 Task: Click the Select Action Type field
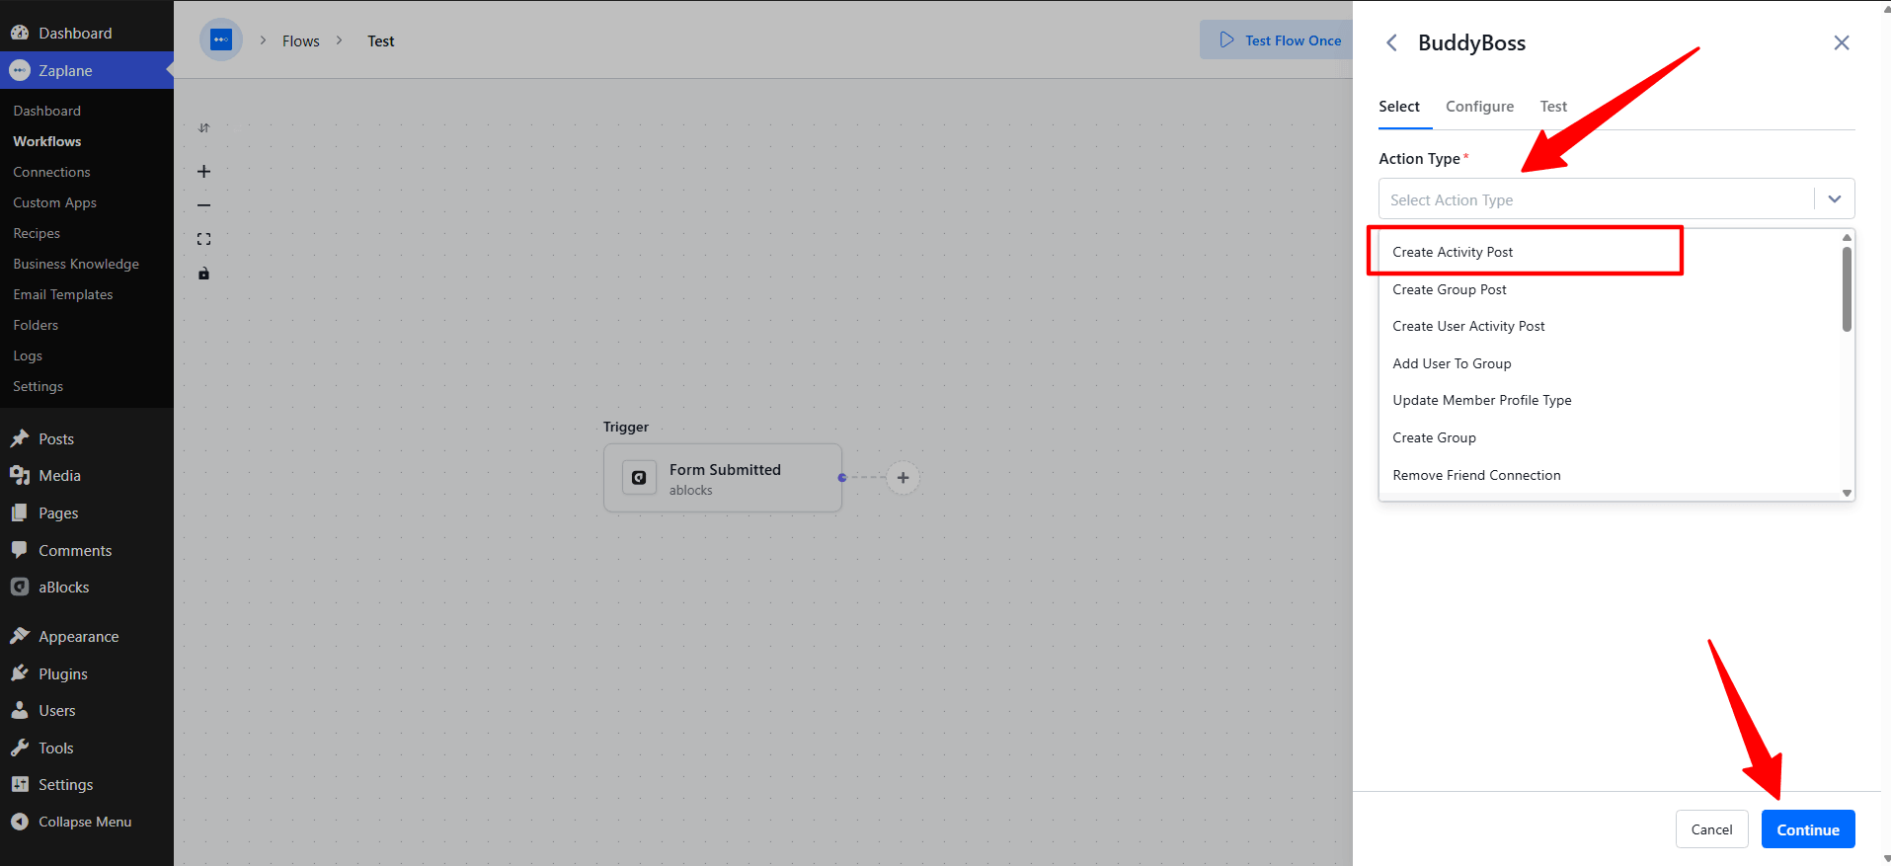pyautogui.click(x=1616, y=198)
